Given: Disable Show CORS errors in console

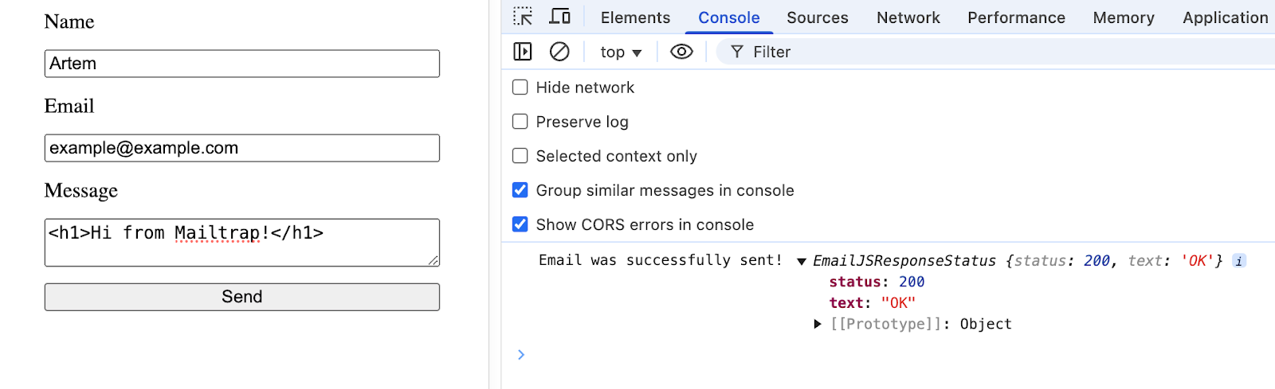Looking at the screenshot, I should coord(520,224).
